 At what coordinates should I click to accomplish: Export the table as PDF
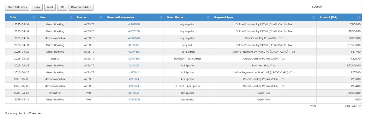[62, 7]
